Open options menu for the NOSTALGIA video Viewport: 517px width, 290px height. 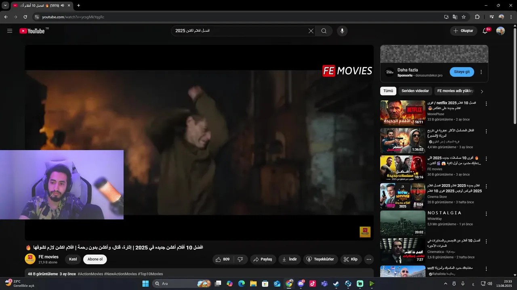pos(486,214)
